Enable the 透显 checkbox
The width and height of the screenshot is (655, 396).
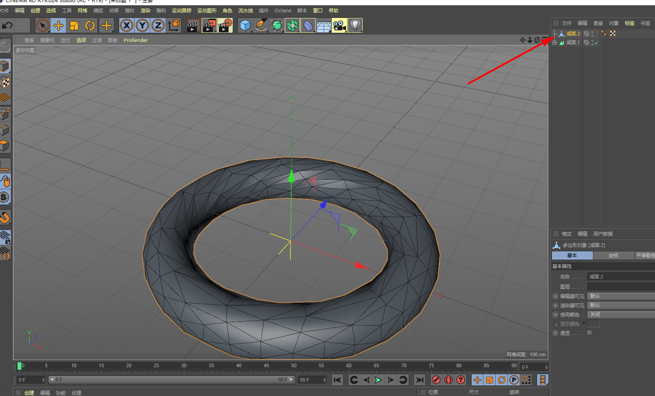click(x=589, y=333)
